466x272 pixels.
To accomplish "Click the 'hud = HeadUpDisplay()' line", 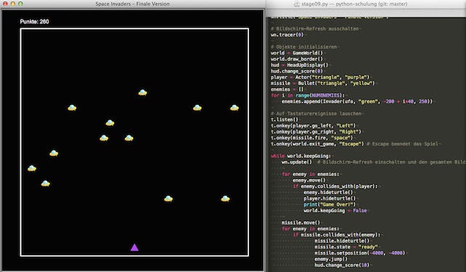I will click(299, 65).
